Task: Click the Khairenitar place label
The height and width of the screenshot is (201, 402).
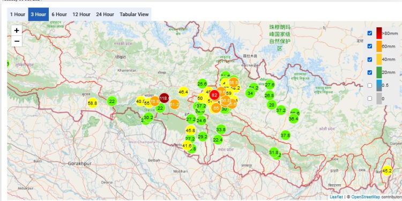Action: [x=127, y=70]
